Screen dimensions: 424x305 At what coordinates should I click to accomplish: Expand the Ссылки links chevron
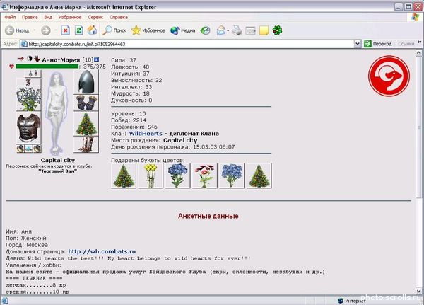(x=419, y=42)
